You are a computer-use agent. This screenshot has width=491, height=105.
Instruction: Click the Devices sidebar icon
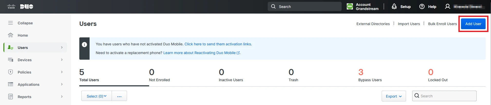(11, 60)
